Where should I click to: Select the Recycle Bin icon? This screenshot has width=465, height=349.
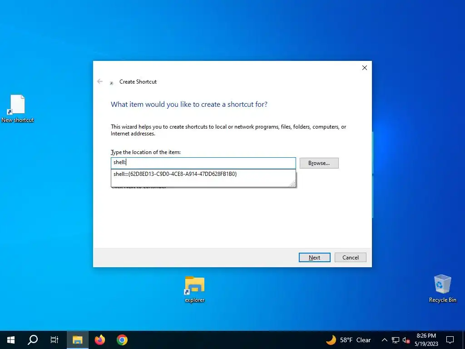[x=442, y=289]
